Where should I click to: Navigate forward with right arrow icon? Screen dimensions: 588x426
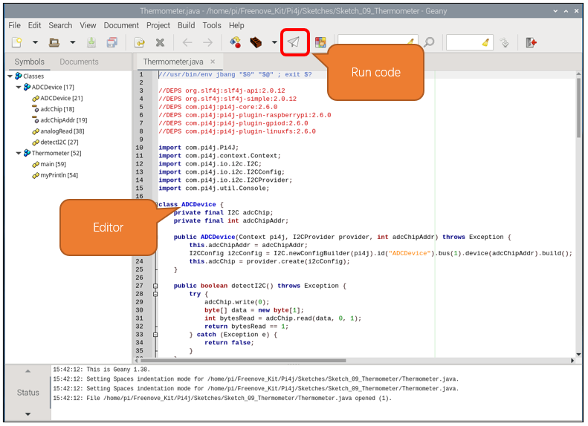point(207,42)
